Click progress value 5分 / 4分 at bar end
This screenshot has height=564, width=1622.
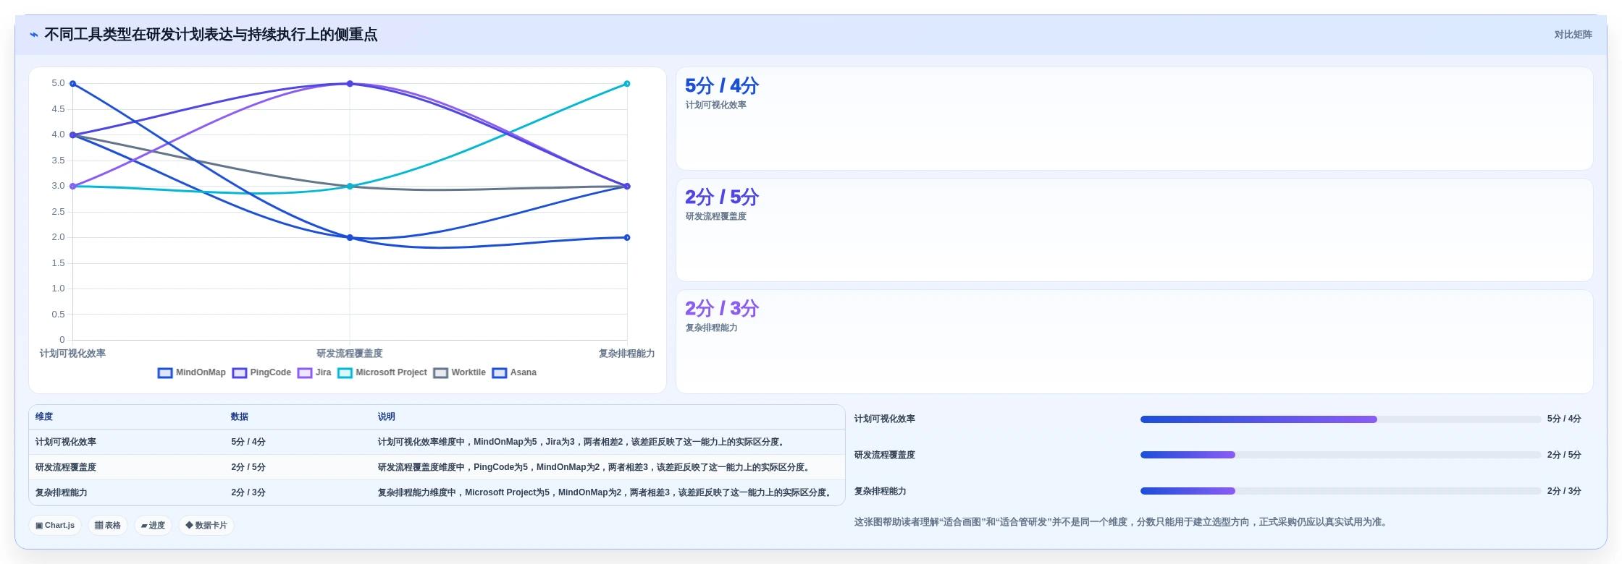[1564, 419]
